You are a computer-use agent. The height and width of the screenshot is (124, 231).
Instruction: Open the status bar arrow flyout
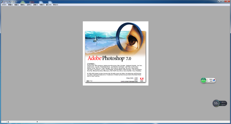[37, 122]
